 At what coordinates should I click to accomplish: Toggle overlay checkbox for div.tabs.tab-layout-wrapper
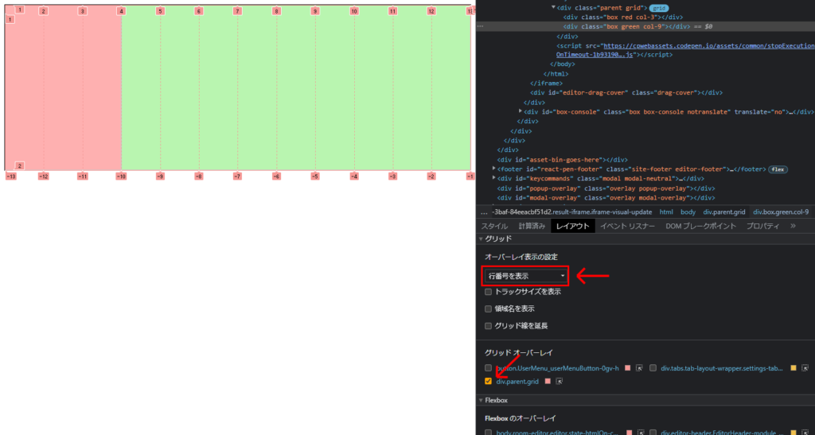click(653, 368)
